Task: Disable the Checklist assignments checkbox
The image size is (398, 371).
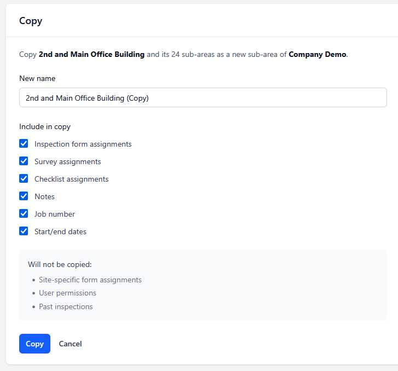Action: 24,179
